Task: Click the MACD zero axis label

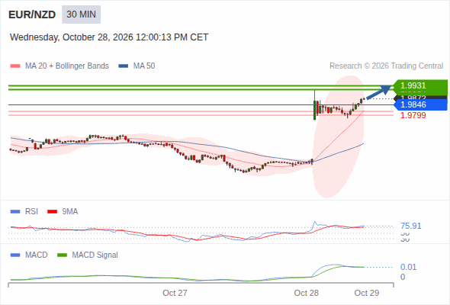Action: pos(403,277)
